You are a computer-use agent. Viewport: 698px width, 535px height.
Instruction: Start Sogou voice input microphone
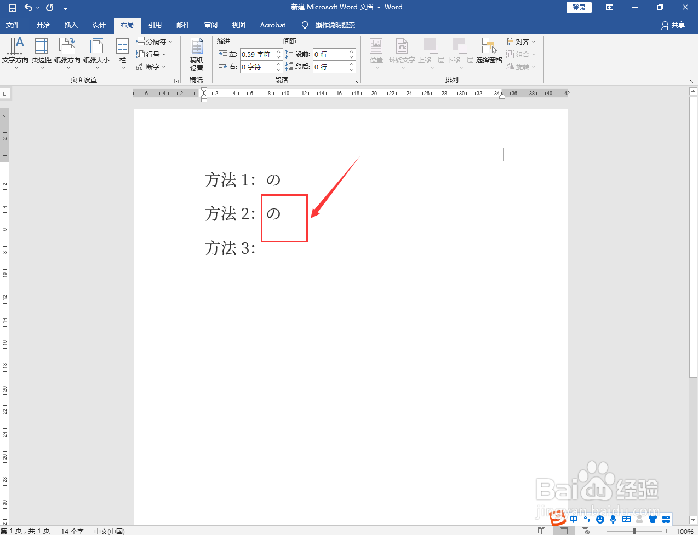613,519
